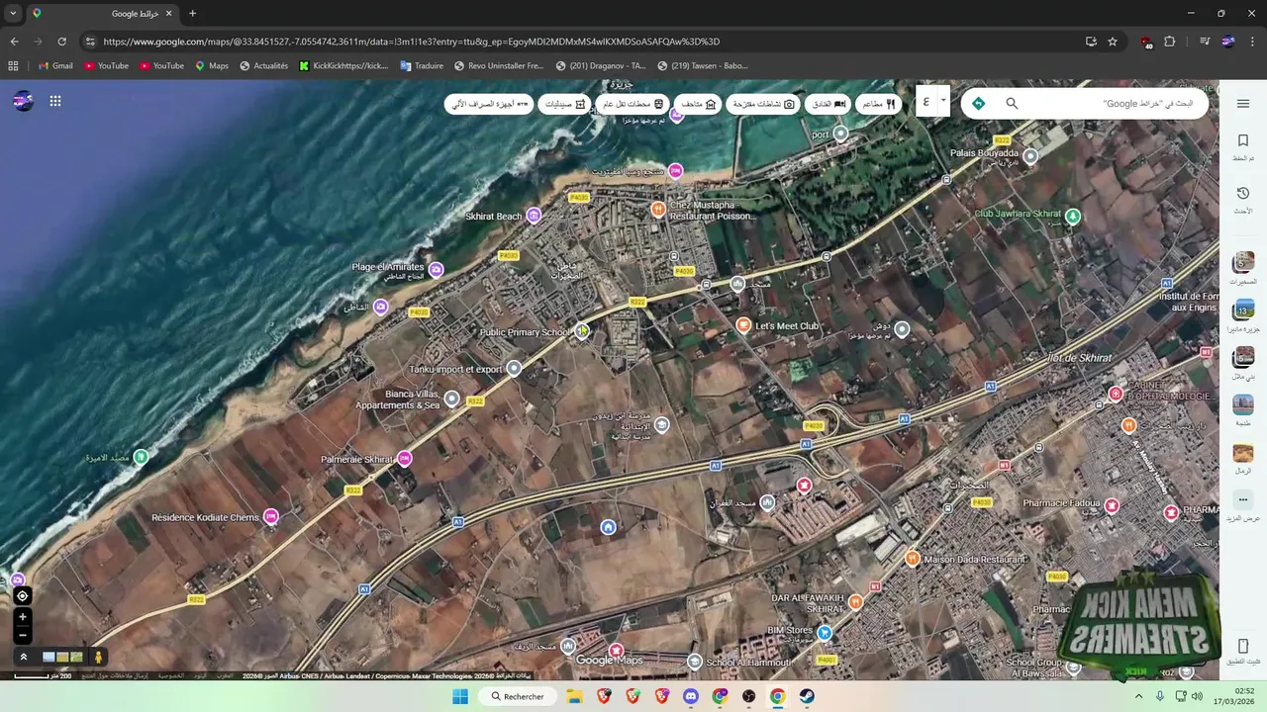The height and width of the screenshot is (712, 1267).
Task: Click the Public Primary School pin
Action: click(x=582, y=332)
